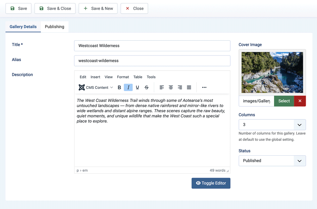Click Toggle Editor button
Image resolution: width=317 pixels, height=209 pixels.
[x=211, y=183]
